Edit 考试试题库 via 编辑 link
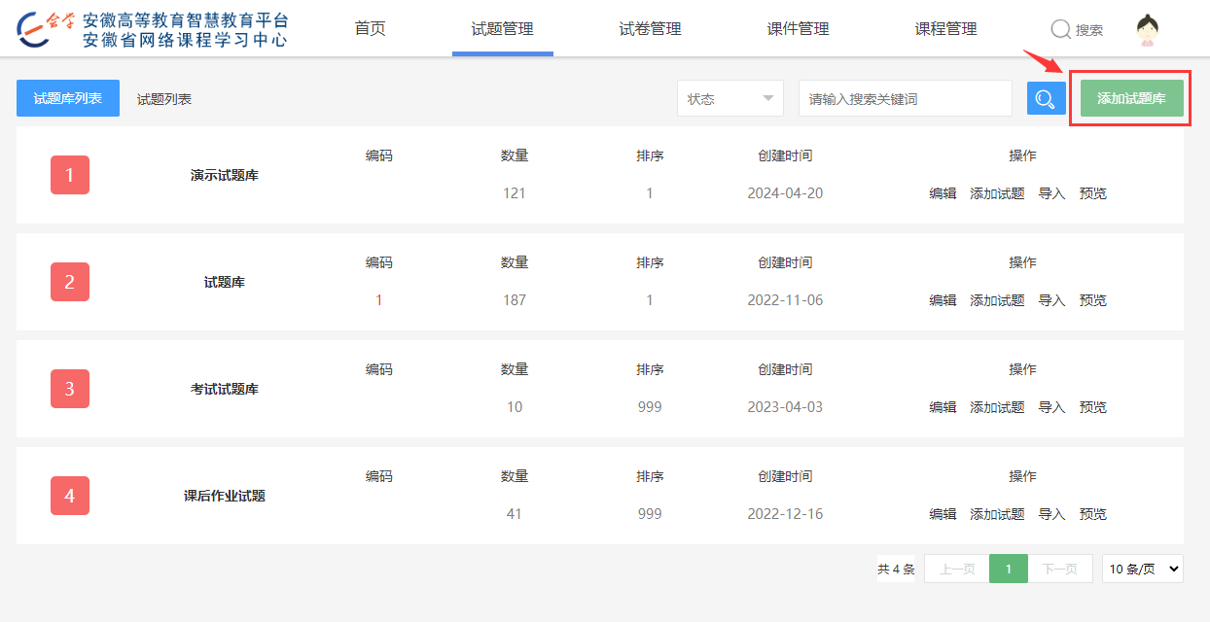Screen dimensions: 1210x622 943,407
